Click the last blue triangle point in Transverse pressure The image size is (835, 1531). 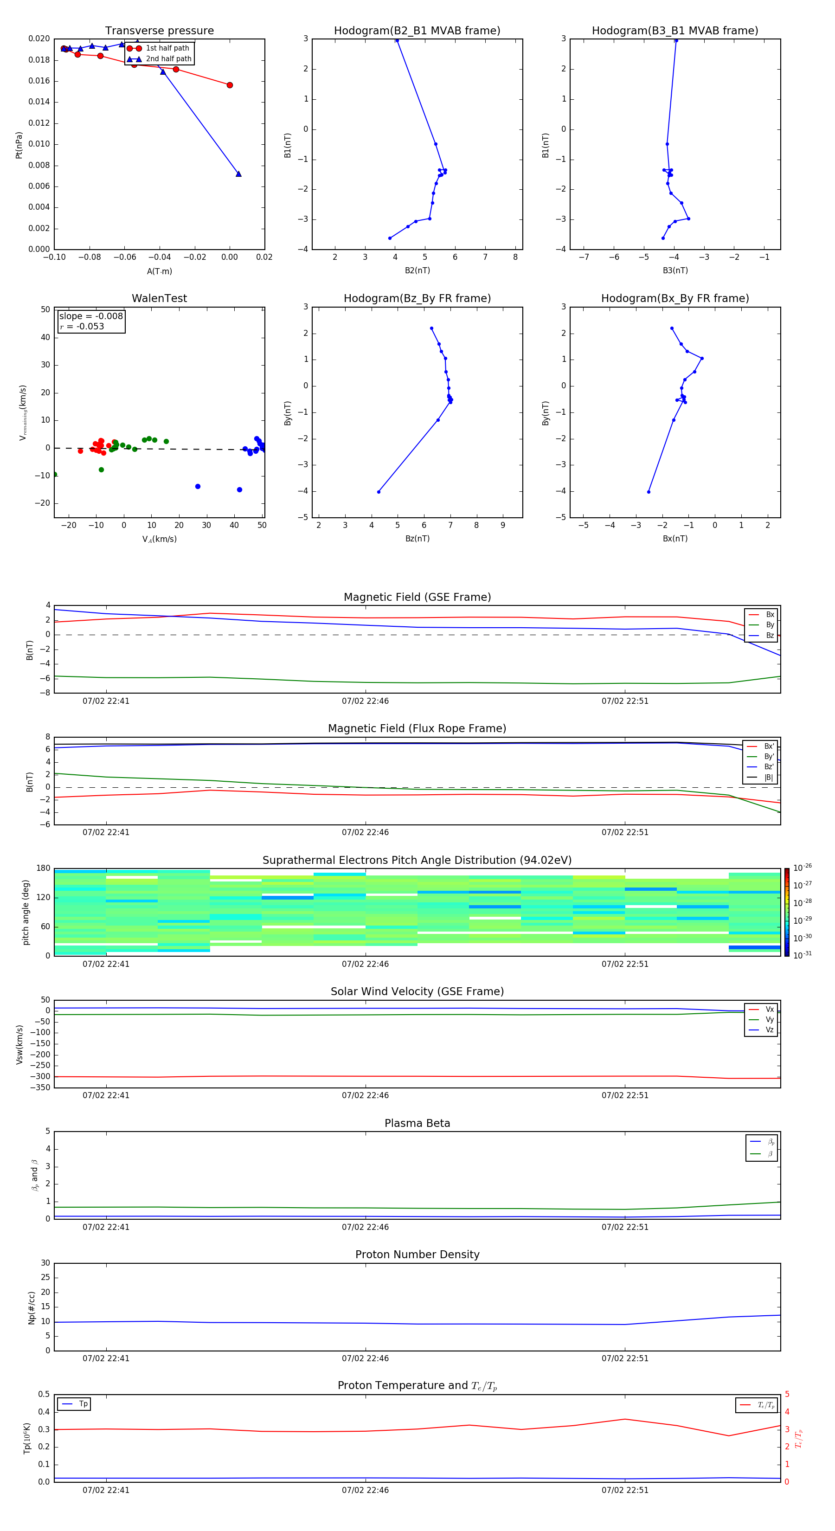(x=238, y=174)
